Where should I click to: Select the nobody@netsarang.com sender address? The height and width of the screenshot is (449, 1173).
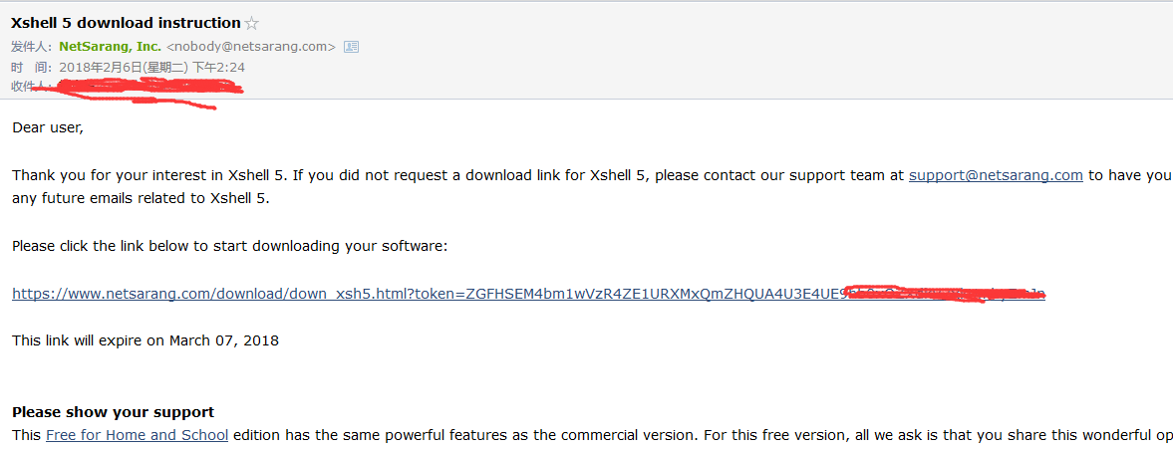pyautogui.click(x=250, y=47)
